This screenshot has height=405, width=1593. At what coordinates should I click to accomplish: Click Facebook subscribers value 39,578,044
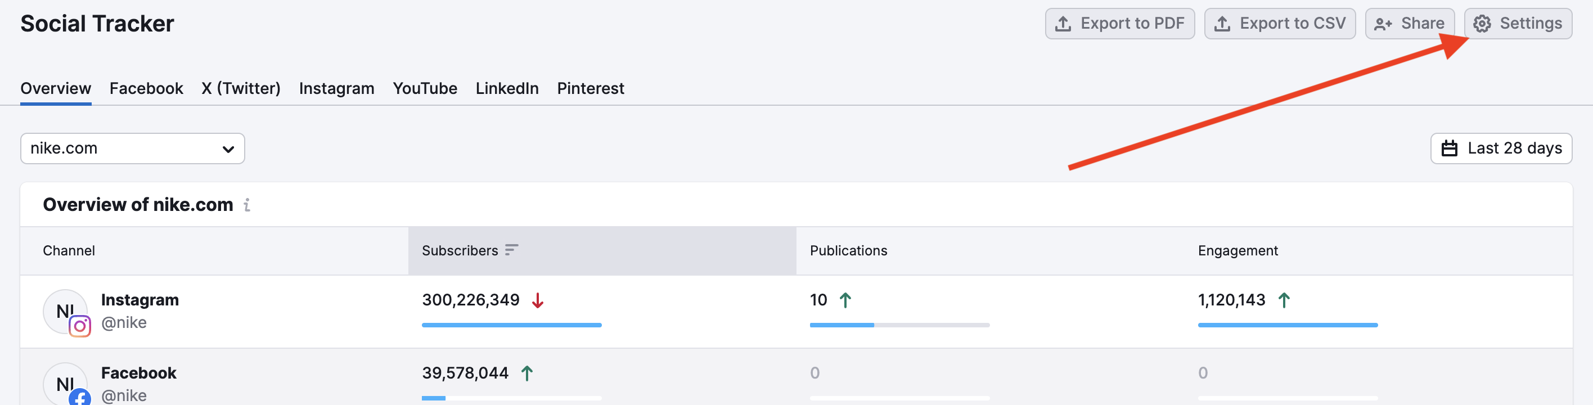click(x=465, y=373)
